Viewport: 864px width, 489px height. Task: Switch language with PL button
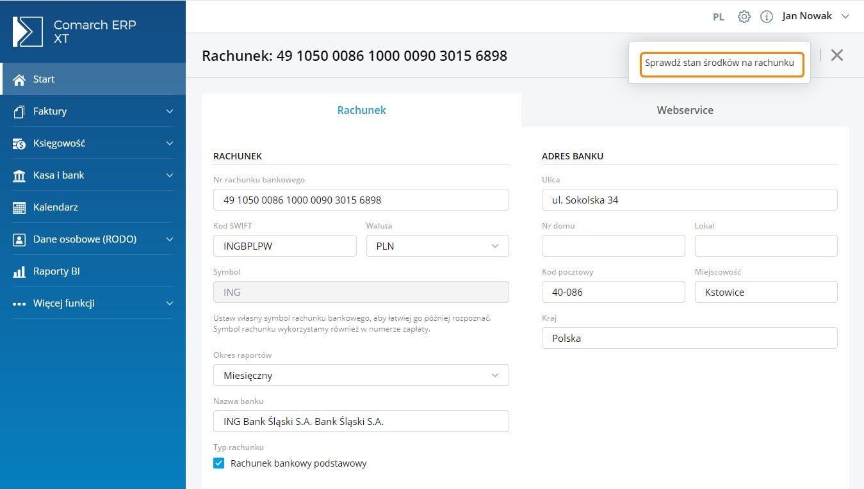pyautogui.click(x=718, y=17)
